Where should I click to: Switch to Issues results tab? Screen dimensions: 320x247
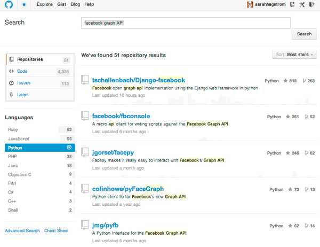pos(40,83)
